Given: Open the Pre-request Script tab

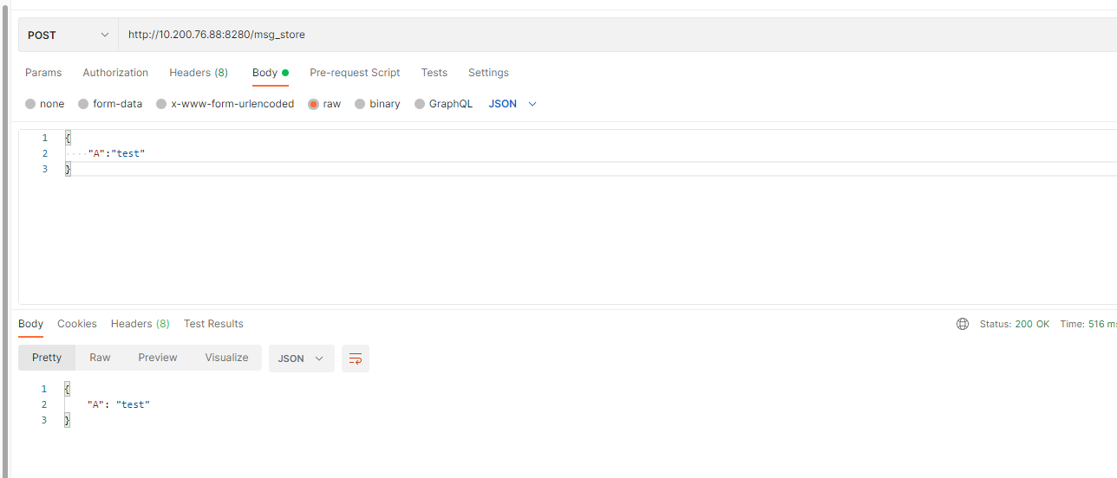Looking at the screenshot, I should pyautogui.click(x=355, y=73).
